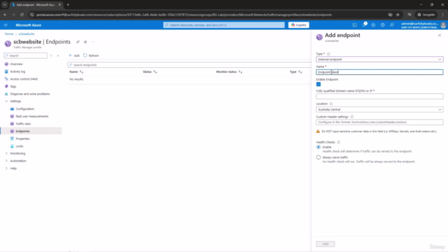The image size is (448, 252).
Task: Open Cloud Shell from top bar
Action: [355, 25]
